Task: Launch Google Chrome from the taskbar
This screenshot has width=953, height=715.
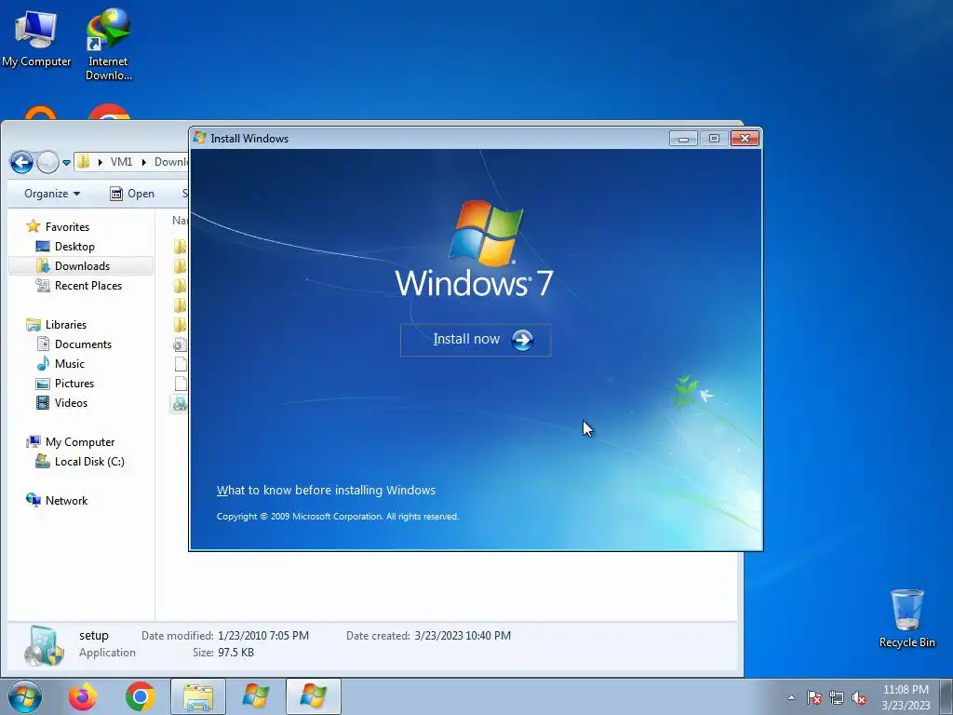Action: click(141, 696)
